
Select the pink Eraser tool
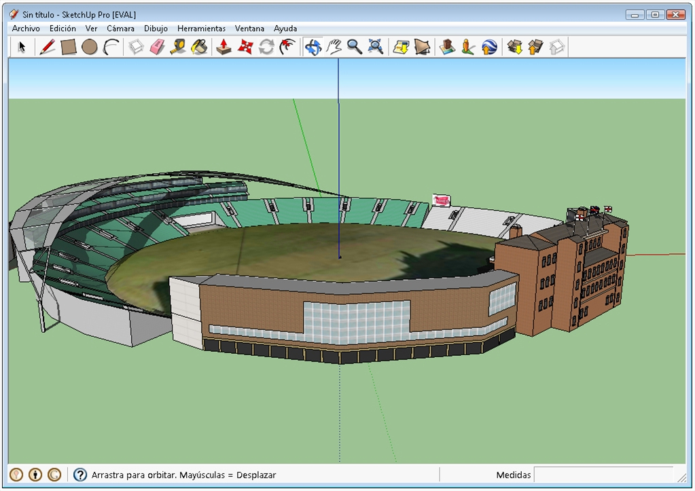tap(157, 47)
